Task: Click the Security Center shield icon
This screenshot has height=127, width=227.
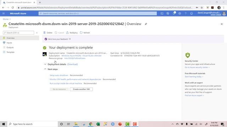Action: point(188,55)
